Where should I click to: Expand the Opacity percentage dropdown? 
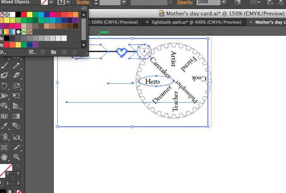click(224, 2)
